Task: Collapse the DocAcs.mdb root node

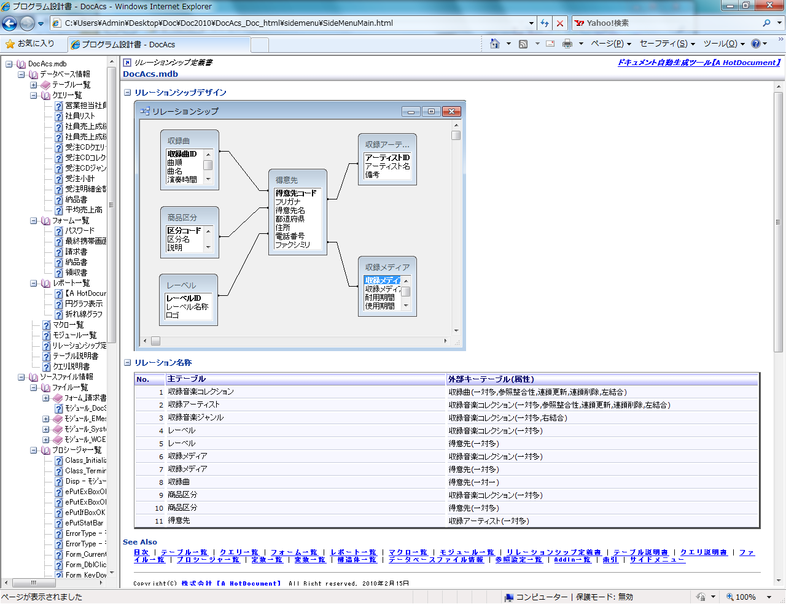Action: pos(9,64)
